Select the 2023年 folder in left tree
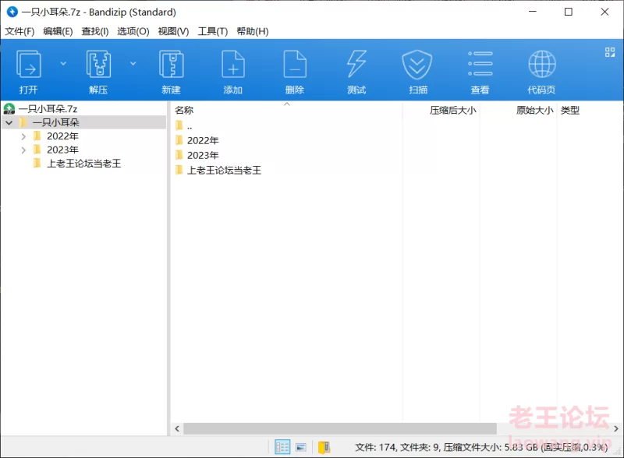624x458 pixels. pos(62,150)
